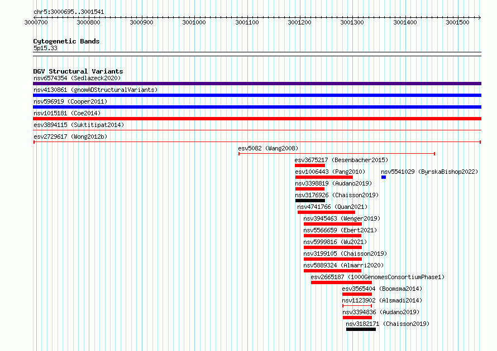Click the red nsv5999816 variant bar
497x351 pixels.
333,247
